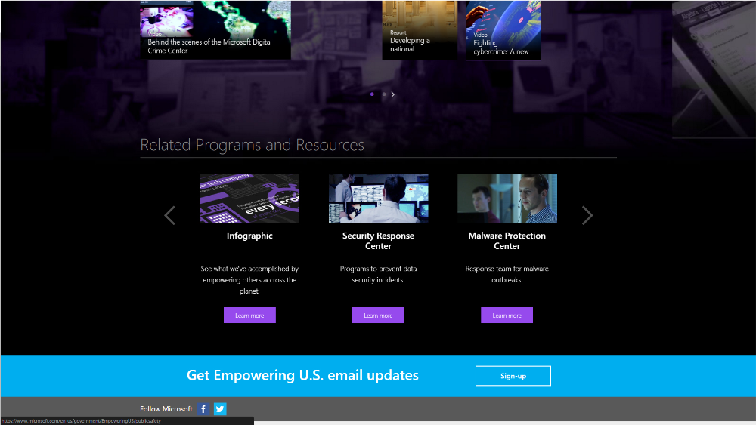This screenshot has height=425, width=756.
Task: Click Learn more under Security Response Center
Action: 379,316
